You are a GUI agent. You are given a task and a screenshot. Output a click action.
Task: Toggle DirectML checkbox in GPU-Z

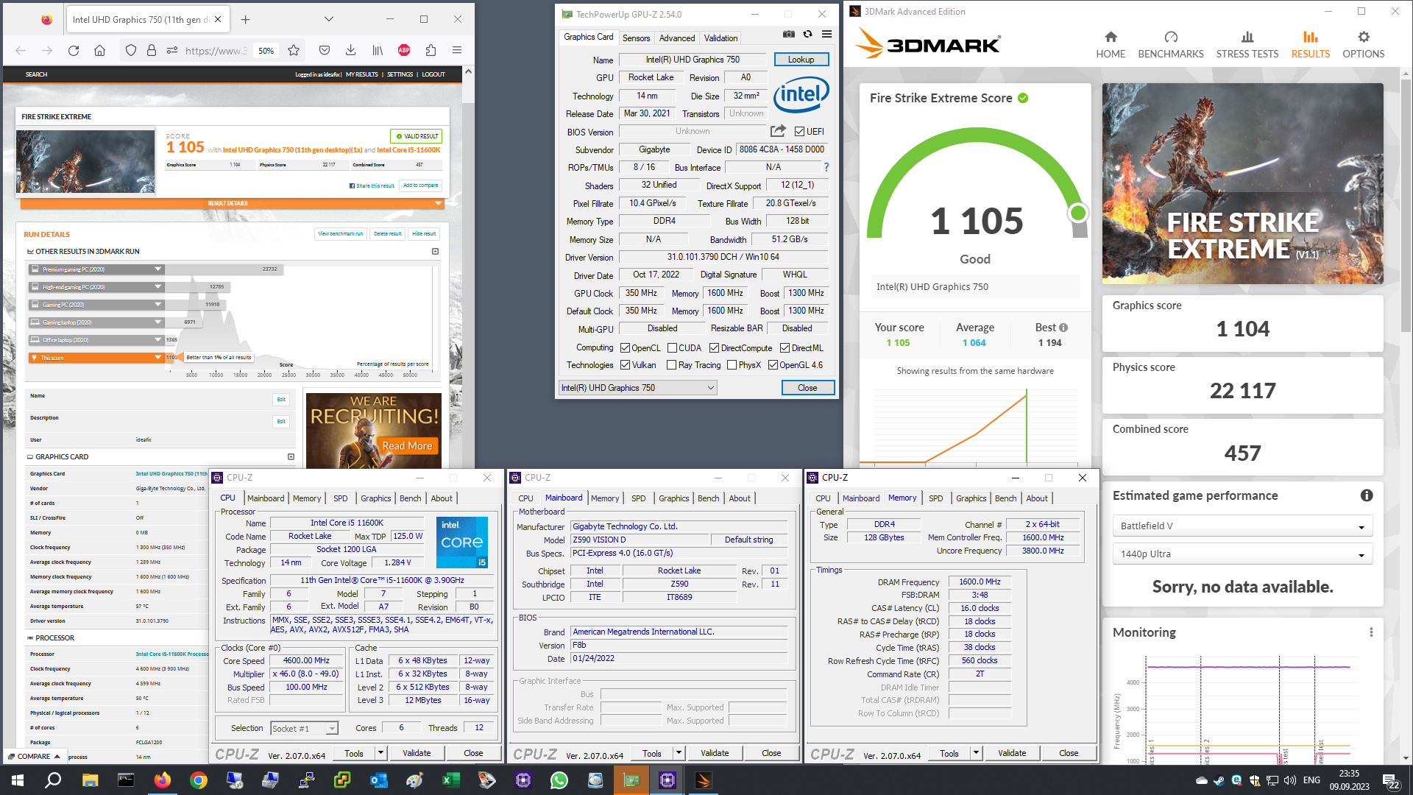point(785,348)
